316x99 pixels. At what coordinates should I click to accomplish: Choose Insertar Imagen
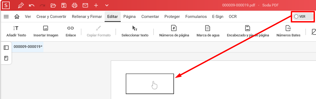[x=46, y=31]
